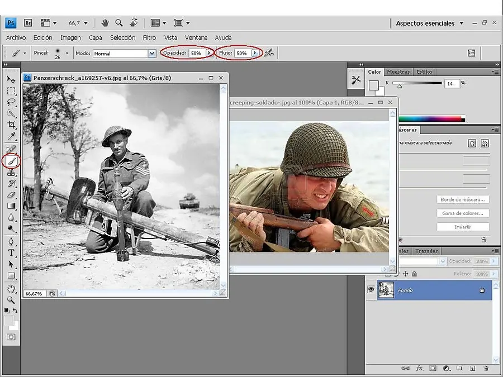The image size is (503, 377).
Task: Expand the Opacidad slider arrow
Action: click(x=208, y=53)
